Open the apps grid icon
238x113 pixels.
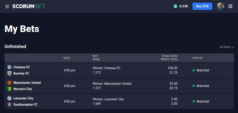[230, 6]
